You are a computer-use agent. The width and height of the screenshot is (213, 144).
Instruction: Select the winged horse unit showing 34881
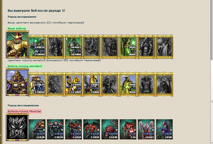click(x=92, y=84)
